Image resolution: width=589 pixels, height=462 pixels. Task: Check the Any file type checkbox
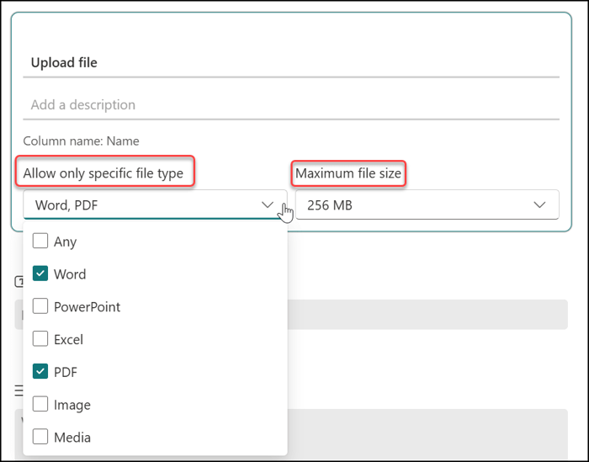tap(40, 242)
